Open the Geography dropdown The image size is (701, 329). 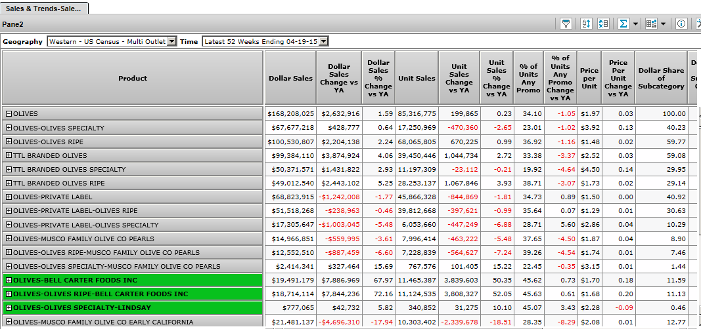pyautogui.click(x=171, y=41)
